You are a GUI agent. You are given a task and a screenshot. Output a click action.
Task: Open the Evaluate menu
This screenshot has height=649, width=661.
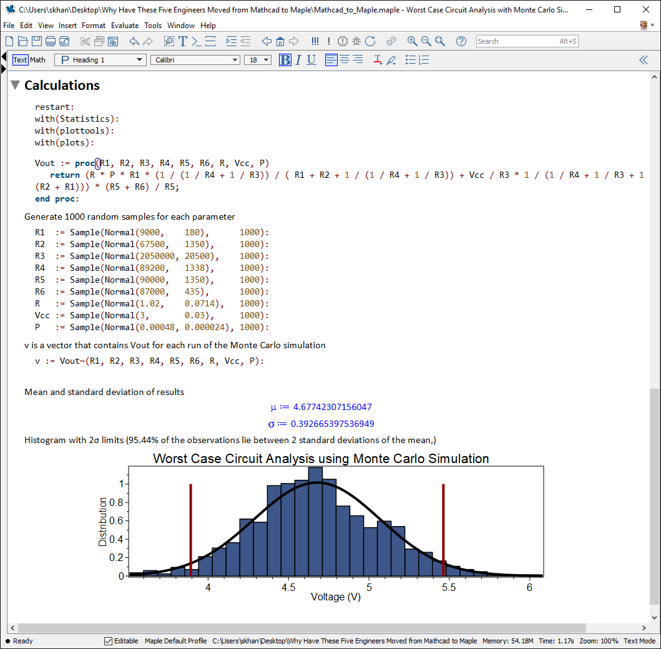(x=125, y=26)
